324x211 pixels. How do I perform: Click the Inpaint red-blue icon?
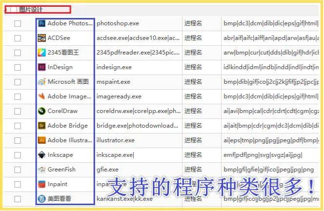tap(42, 184)
